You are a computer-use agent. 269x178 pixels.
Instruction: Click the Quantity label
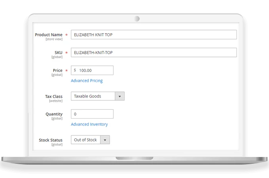click(x=54, y=114)
